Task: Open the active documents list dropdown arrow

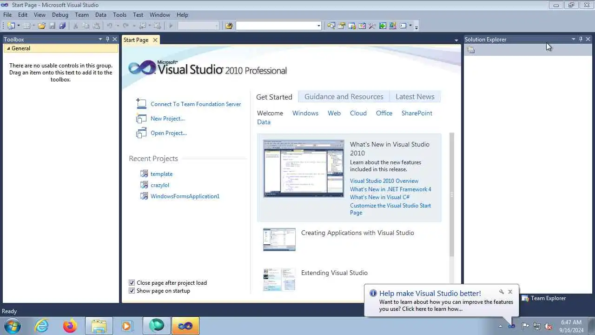Action: click(x=456, y=40)
